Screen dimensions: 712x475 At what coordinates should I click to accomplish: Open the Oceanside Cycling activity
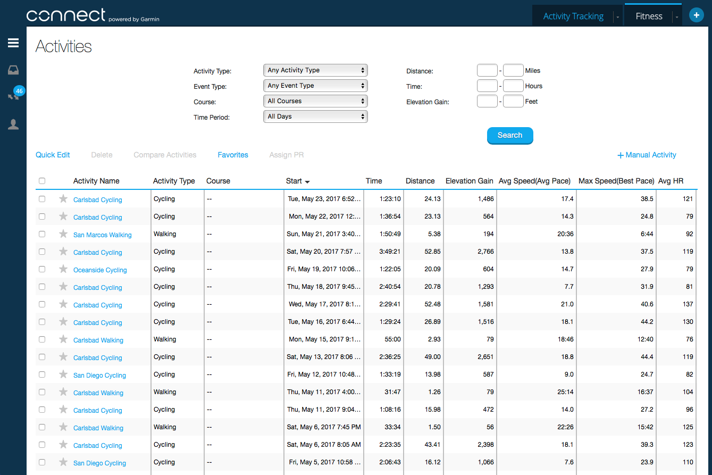(100, 270)
